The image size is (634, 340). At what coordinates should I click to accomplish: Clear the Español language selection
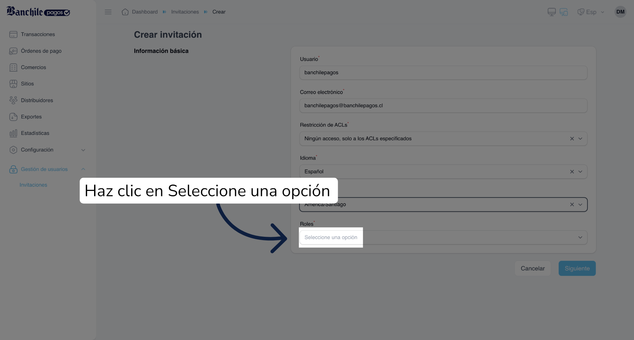(x=572, y=172)
